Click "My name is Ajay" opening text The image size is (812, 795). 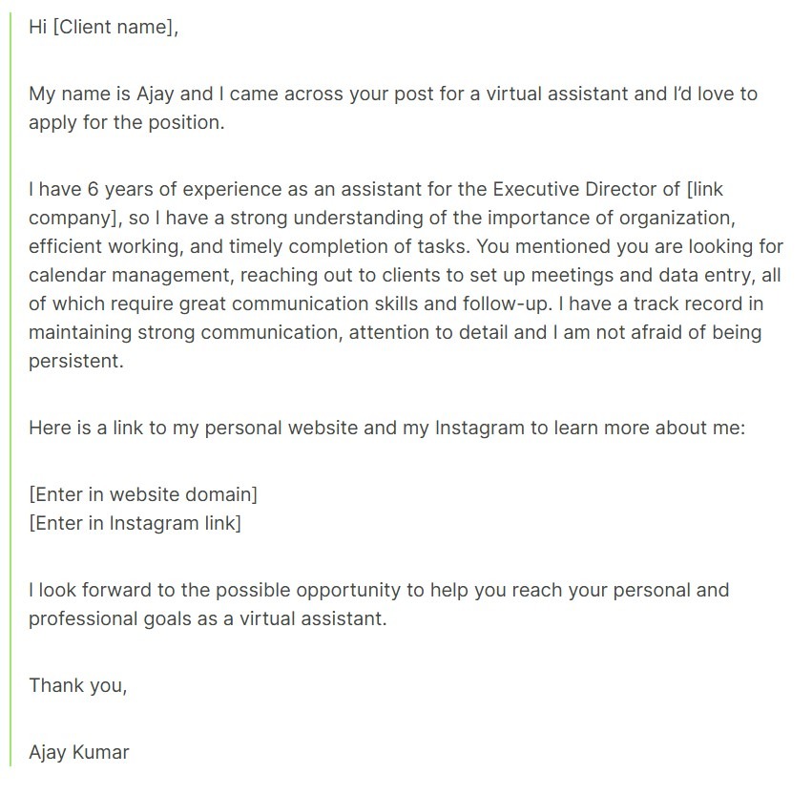click(95, 94)
